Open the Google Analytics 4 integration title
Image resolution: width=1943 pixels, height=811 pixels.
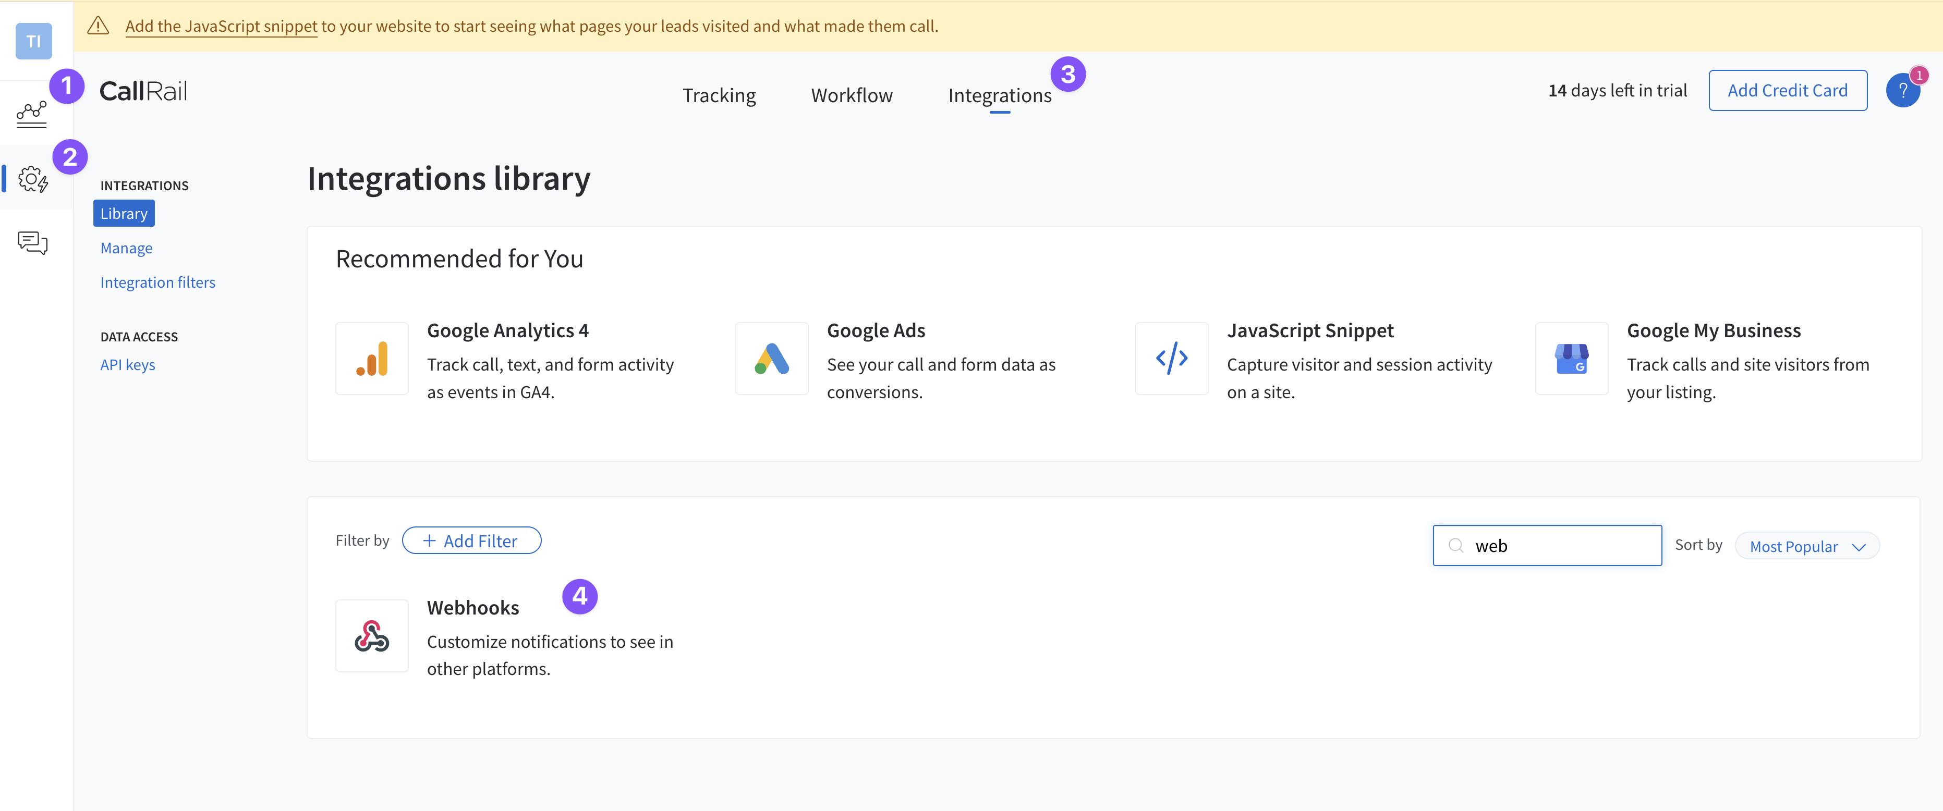point(507,330)
